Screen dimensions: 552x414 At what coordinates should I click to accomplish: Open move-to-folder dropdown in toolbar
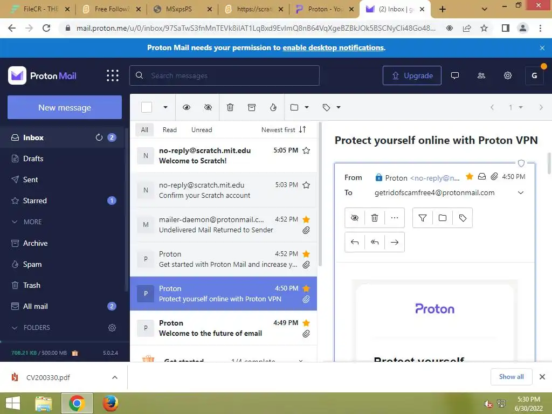coord(307,107)
